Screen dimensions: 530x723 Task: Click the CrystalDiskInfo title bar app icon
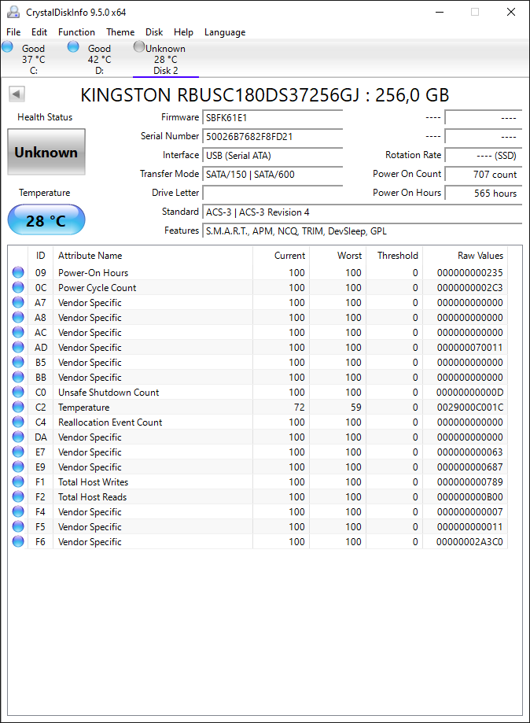[x=13, y=12]
